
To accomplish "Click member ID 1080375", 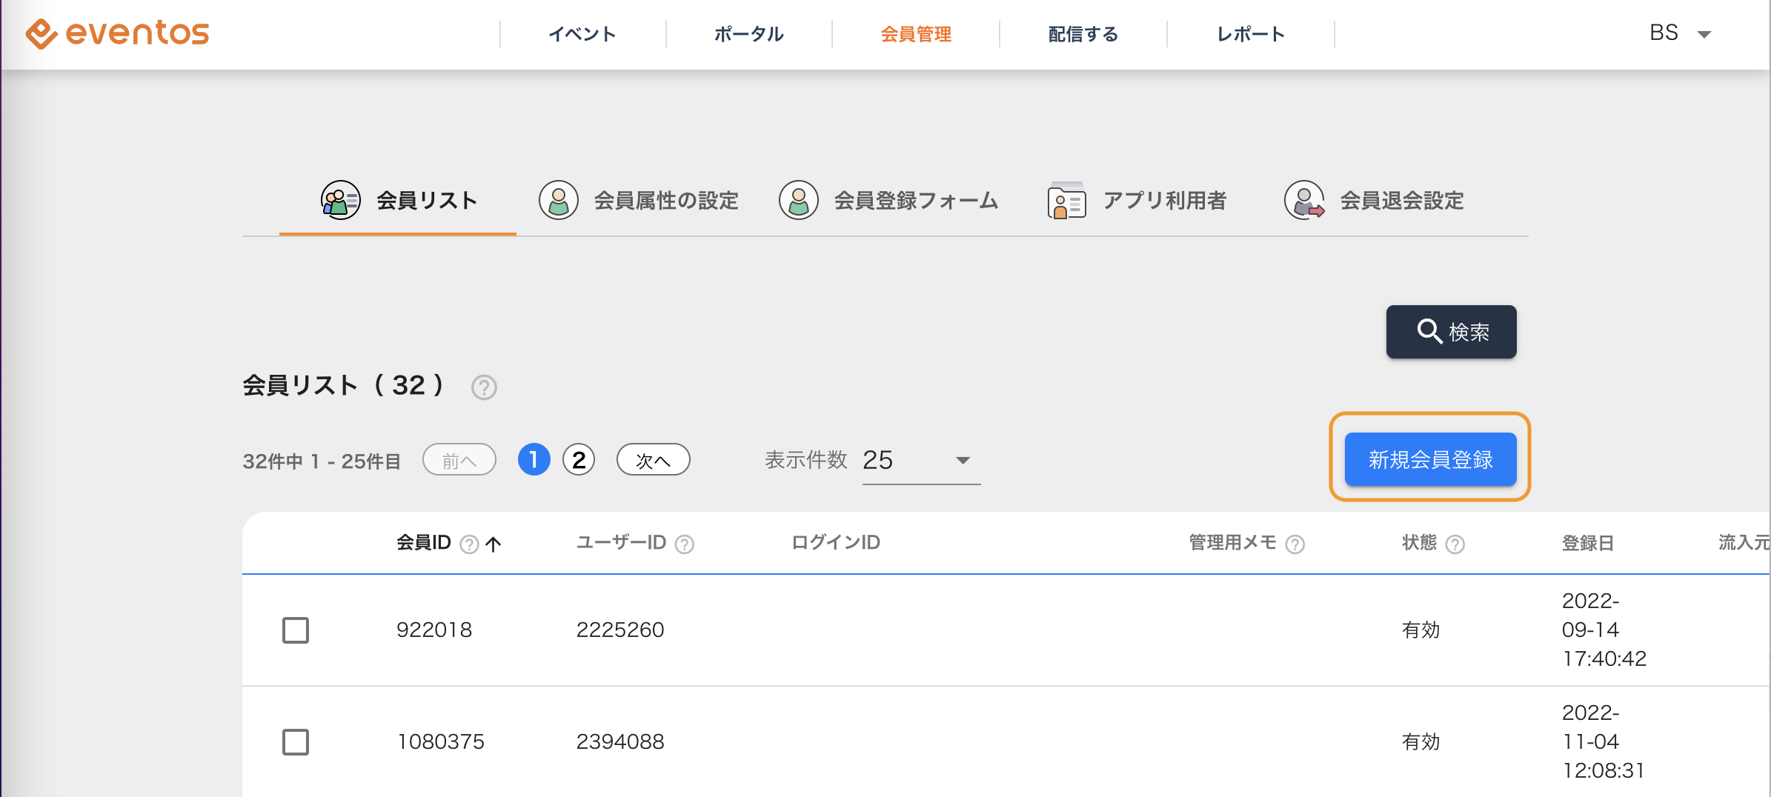I will coord(441,742).
